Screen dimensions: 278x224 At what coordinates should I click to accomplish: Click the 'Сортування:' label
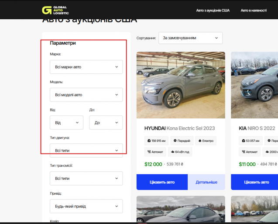click(146, 38)
